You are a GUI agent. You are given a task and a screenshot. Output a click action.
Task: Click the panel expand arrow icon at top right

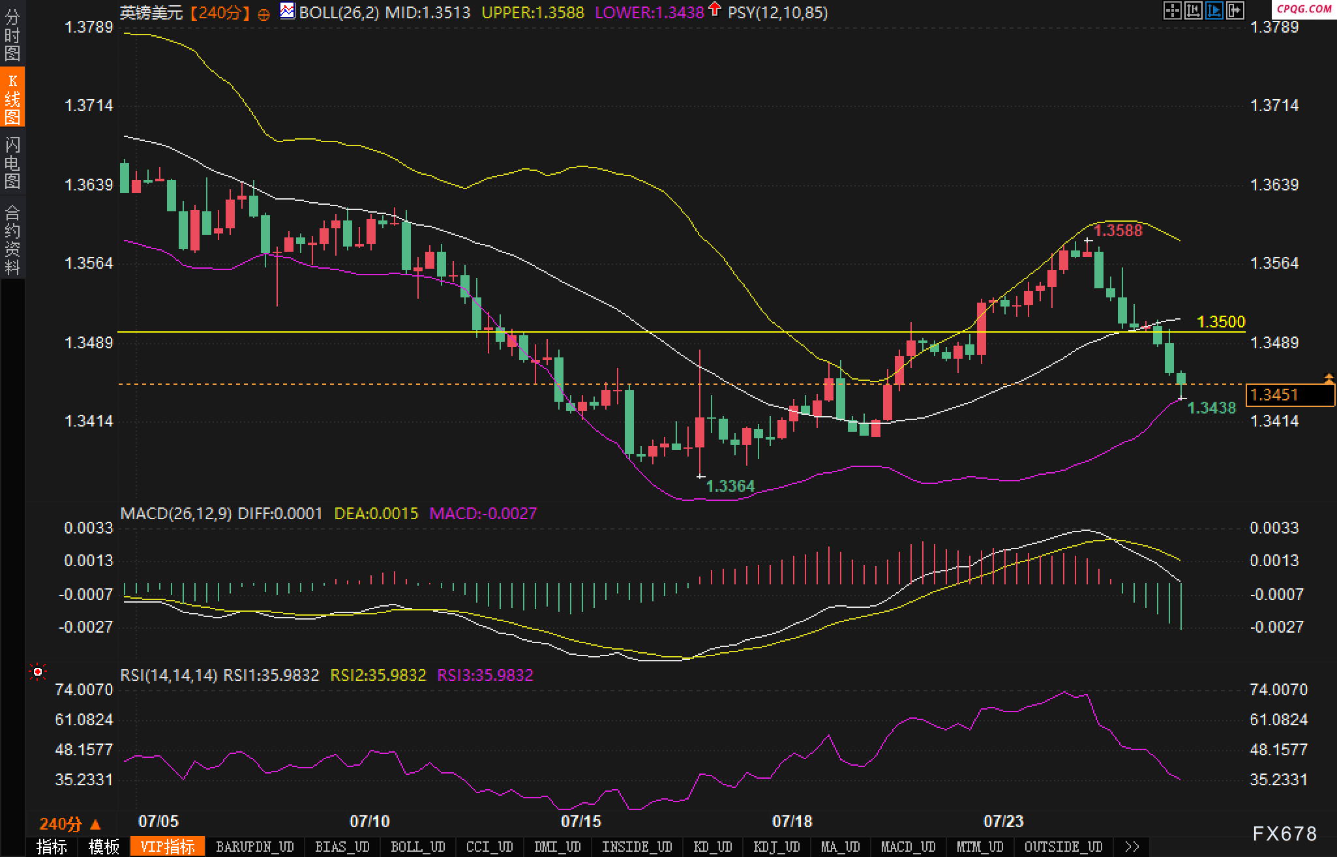click(x=1235, y=10)
